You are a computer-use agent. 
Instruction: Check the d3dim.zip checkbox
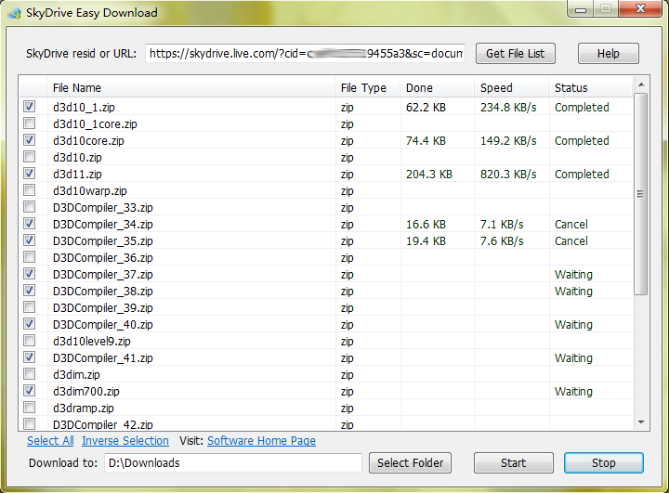30,374
